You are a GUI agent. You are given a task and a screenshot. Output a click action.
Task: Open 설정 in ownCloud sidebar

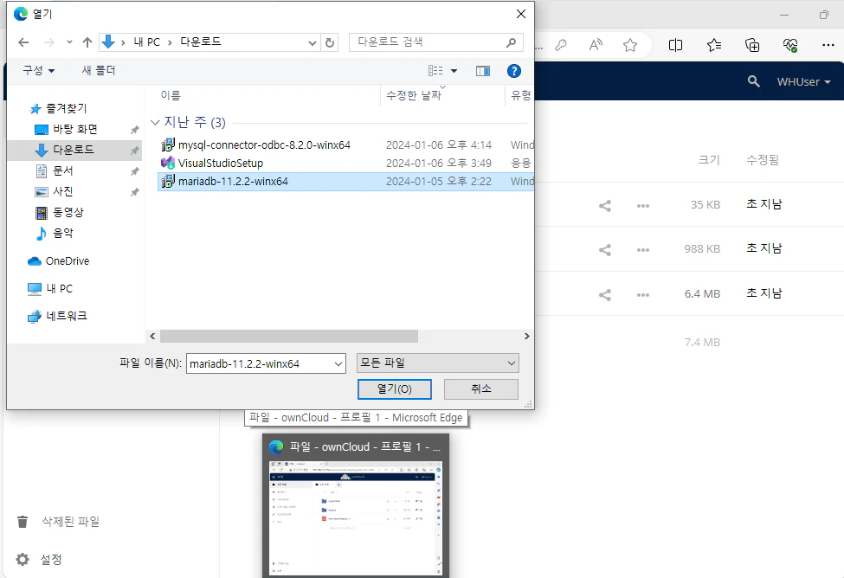click(39, 560)
